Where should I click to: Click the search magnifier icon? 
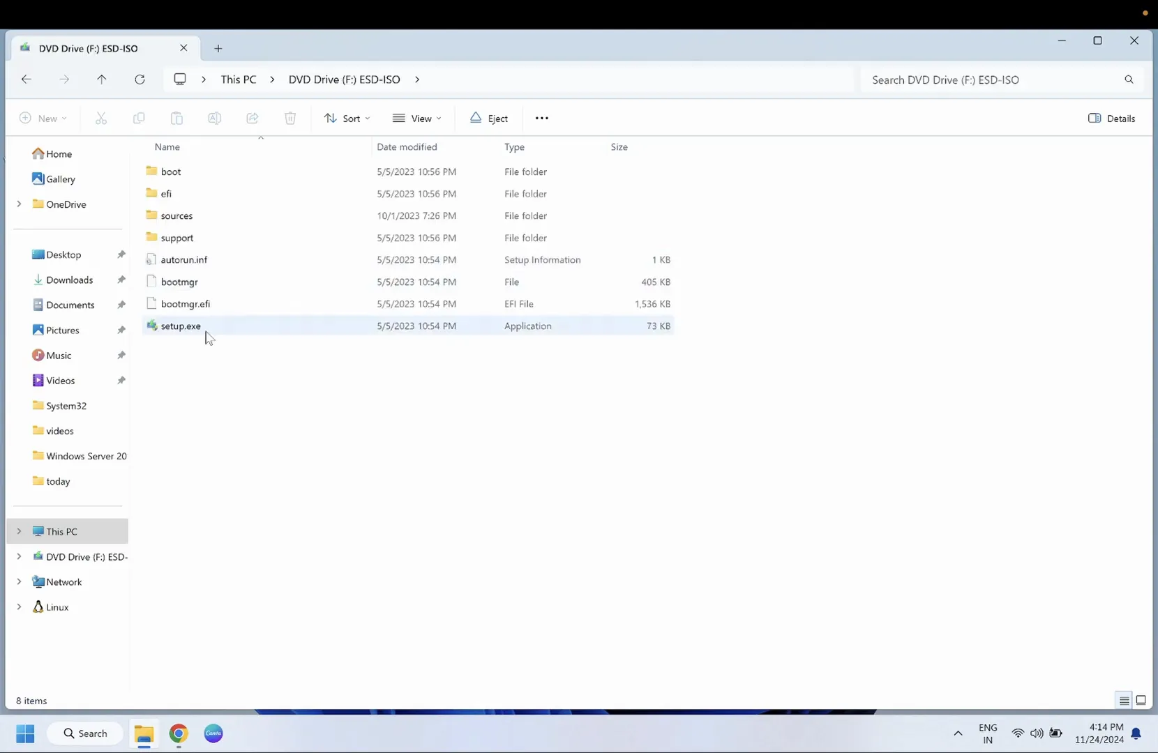[x=1129, y=79]
